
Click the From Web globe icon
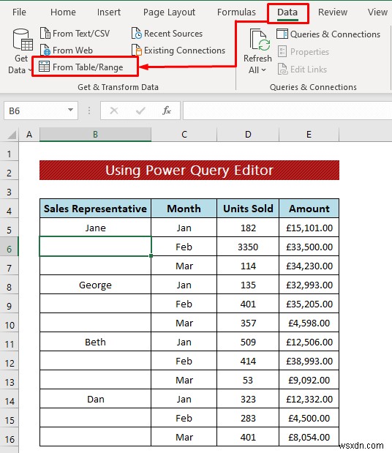point(45,50)
